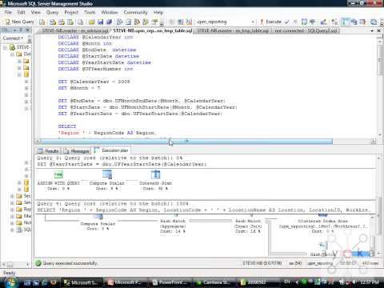
Task: Select the Results tab
Action: [48, 151]
